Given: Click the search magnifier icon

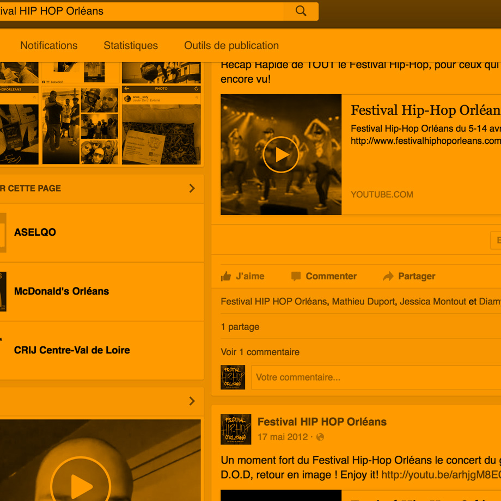Looking at the screenshot, I should coord(301,11).
